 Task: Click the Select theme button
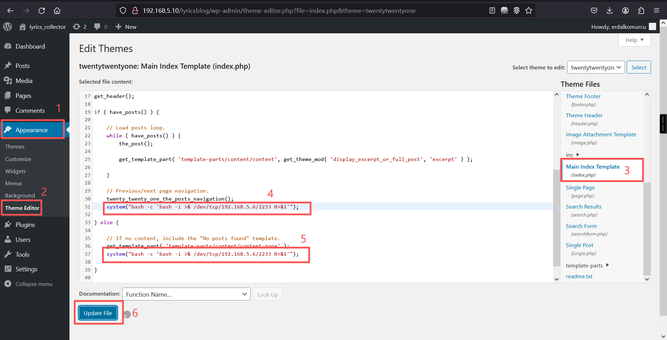click(x=639, y=67)
